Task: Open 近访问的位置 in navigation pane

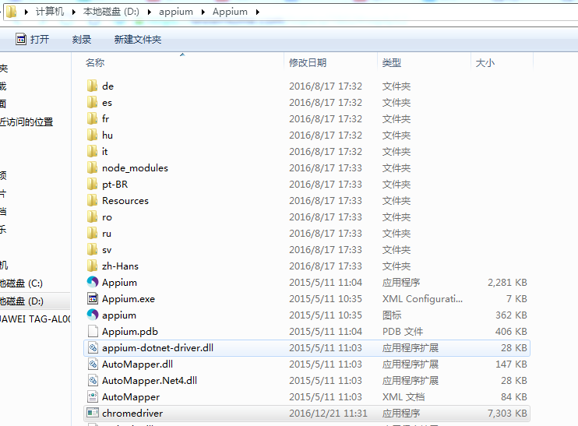Action: [26, 121]
